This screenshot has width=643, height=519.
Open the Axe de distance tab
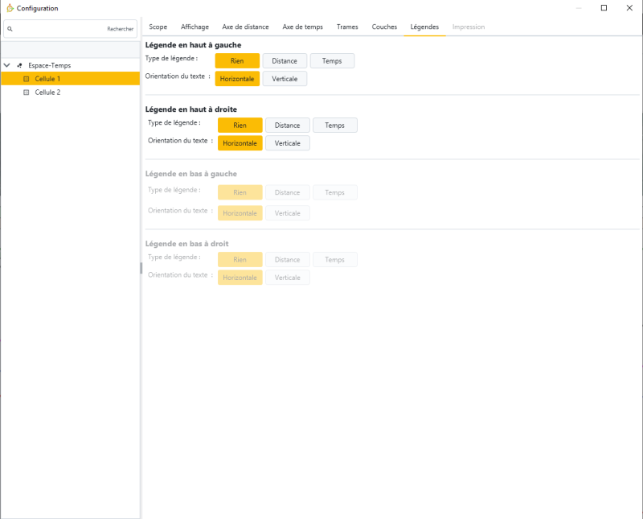click(x=245, y=27)
